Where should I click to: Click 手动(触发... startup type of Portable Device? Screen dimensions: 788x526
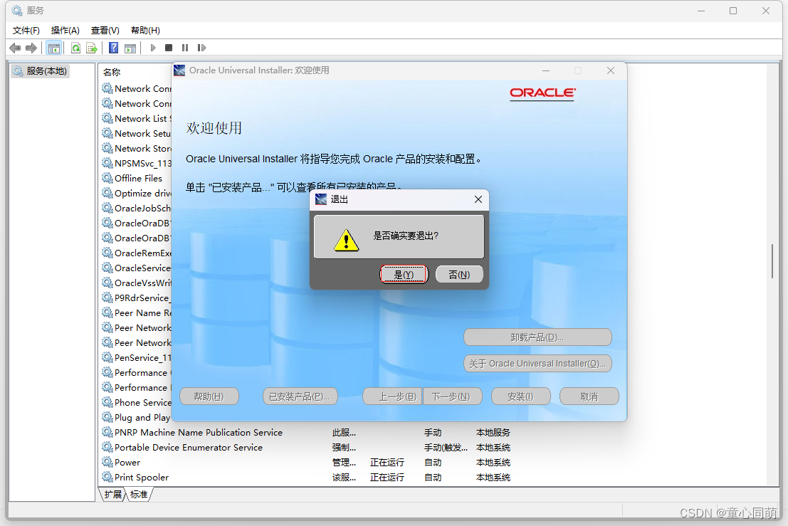(x=446, y=447)
